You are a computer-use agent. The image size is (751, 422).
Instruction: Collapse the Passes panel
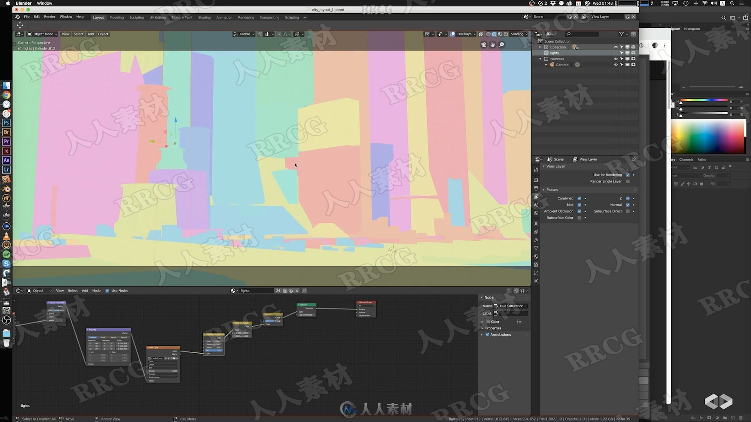click(544, 190)
